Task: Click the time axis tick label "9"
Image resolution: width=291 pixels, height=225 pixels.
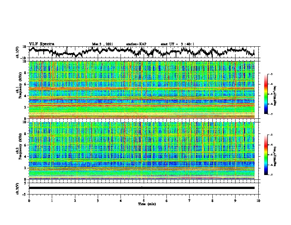Action: point(235,201)
